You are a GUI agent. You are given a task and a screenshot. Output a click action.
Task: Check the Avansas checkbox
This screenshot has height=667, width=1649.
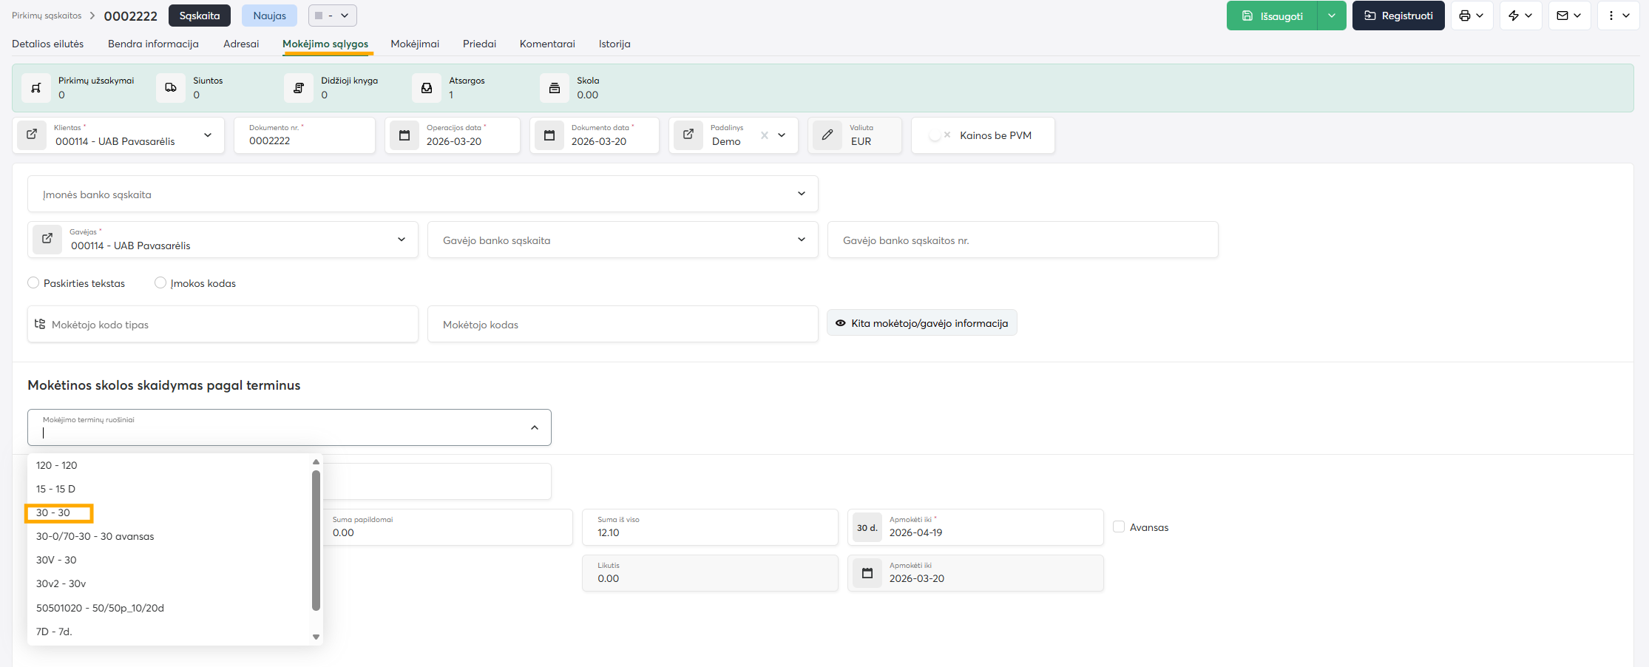(x=1119, y=527)
